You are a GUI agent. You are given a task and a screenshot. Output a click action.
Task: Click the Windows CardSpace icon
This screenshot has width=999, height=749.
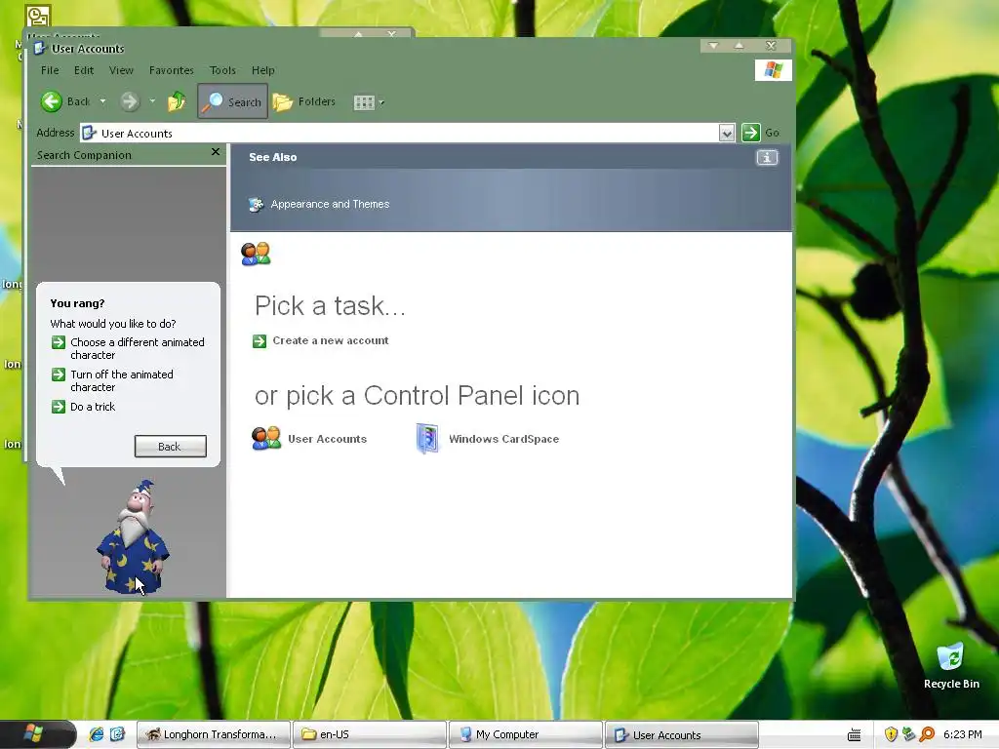pos(427,438)
